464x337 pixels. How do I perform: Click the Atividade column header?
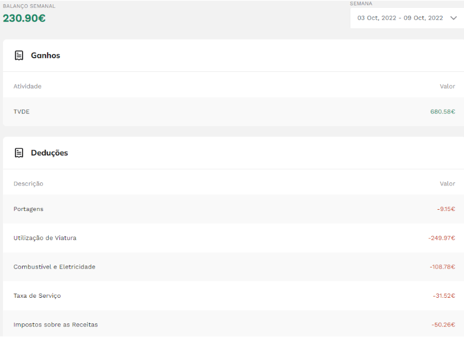click(27, 86)
